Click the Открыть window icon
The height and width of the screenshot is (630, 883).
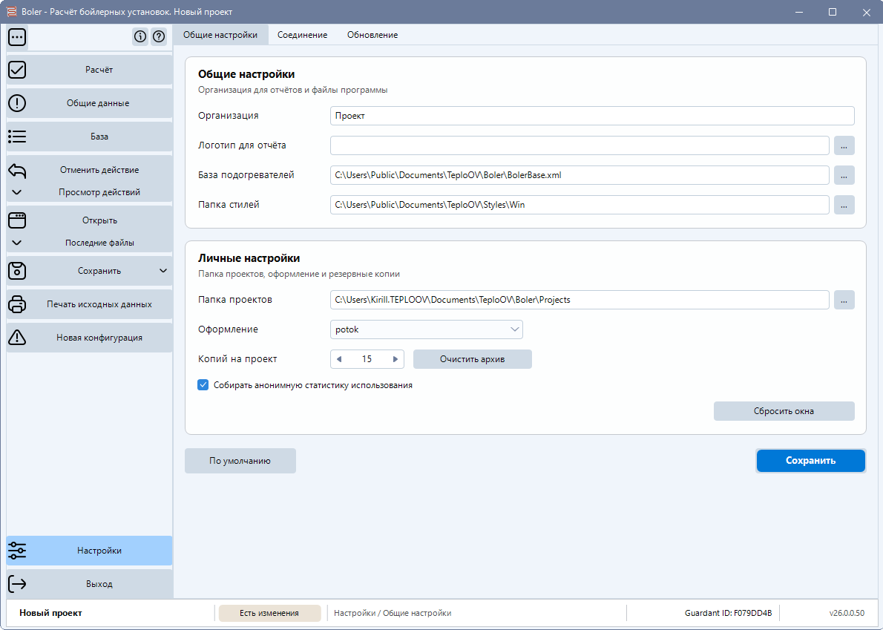coord(17,220)
